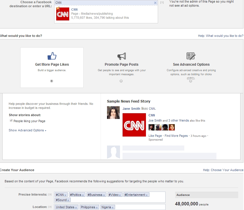Open the help tooltip beside the destination field
The width and height of the screenshot is (244, 210).
162,3
